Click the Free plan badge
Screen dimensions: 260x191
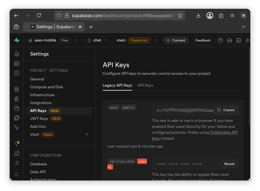click(x=65, y=40)
